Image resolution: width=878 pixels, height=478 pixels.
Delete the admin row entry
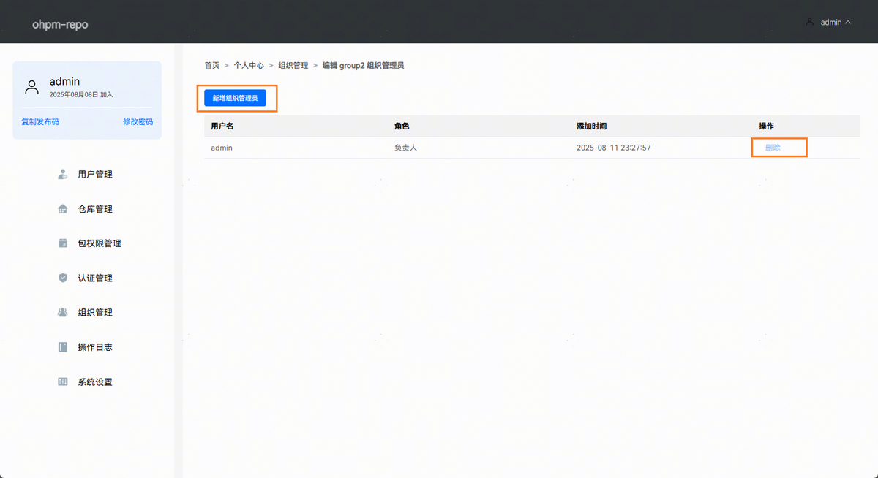point(773,148)
